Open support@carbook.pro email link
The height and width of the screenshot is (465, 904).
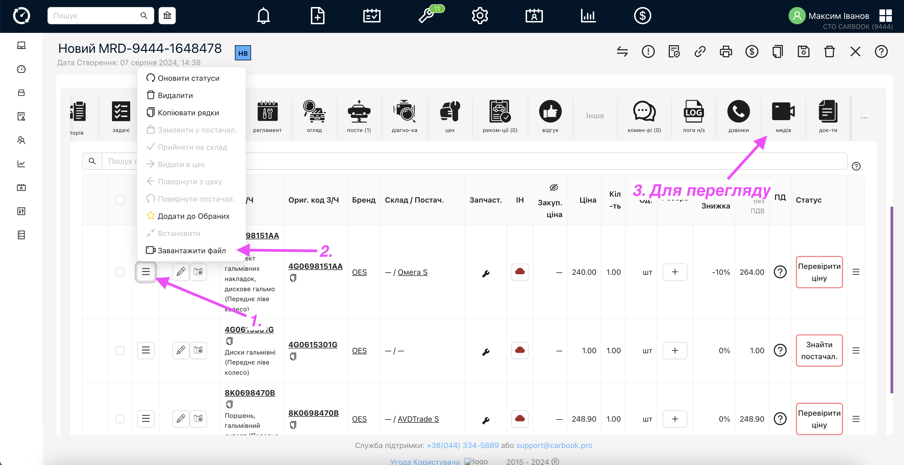point(554,445)
